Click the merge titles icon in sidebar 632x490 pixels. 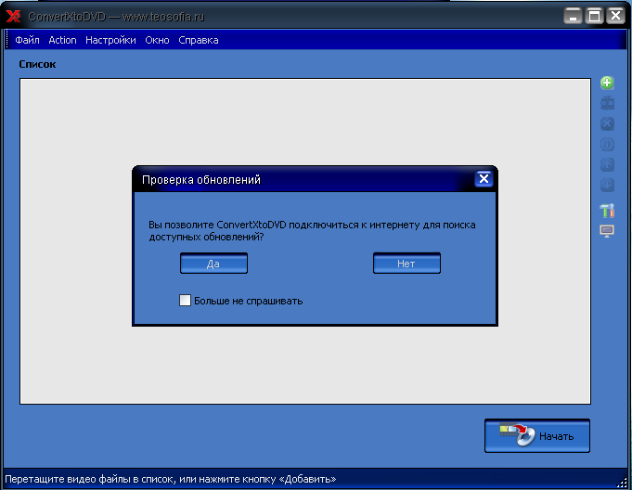pyautogui.click(x=607, y=103)
